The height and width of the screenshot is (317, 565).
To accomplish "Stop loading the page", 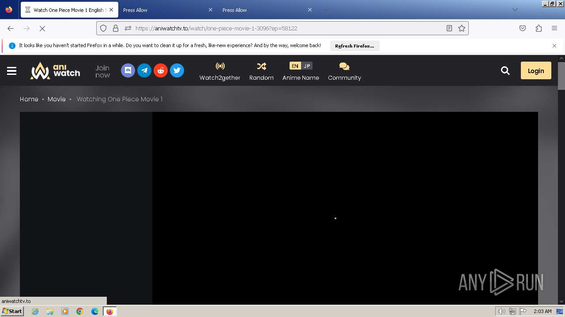I will pyautogui.click(x=42, y=28).
